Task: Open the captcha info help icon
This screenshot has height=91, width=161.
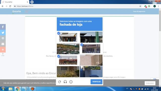Action: pyautogui.click(x=71, y=82)
